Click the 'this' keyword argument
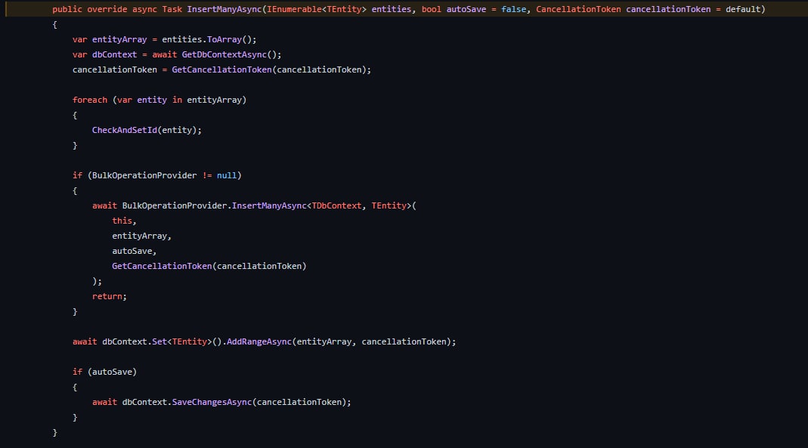This screenshot has height=448, width=808. (122, 221)
